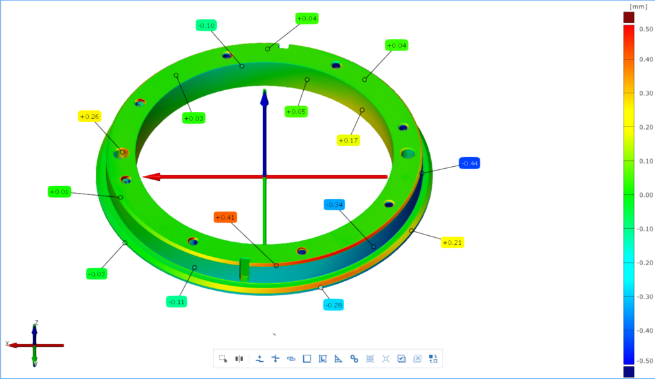Click the select-all checkmark icon
The height and width of the screenshot is (379, 655).
pos(402,359)
